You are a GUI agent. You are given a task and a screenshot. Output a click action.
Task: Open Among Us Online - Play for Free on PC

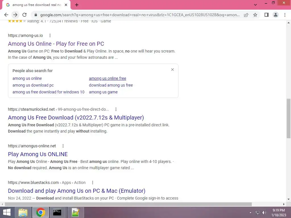pyautogui.click(x=56, y=44)
